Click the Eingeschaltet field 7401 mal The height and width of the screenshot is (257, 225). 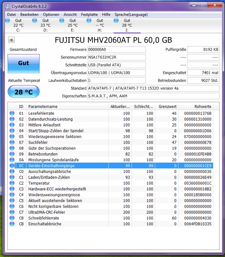pyautogui.click(x=203, y=73)
